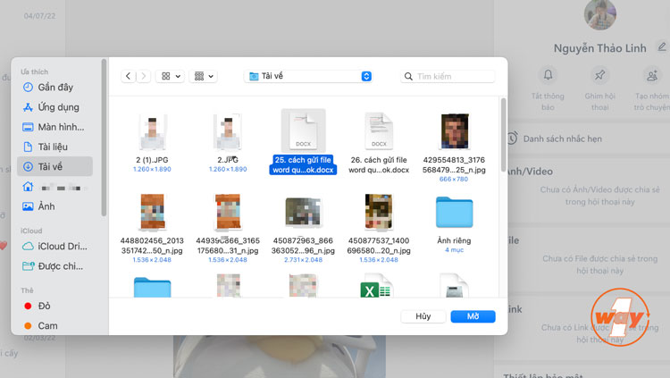
Task: Open Gần đây in the sidebar
Action: [55, 88]
